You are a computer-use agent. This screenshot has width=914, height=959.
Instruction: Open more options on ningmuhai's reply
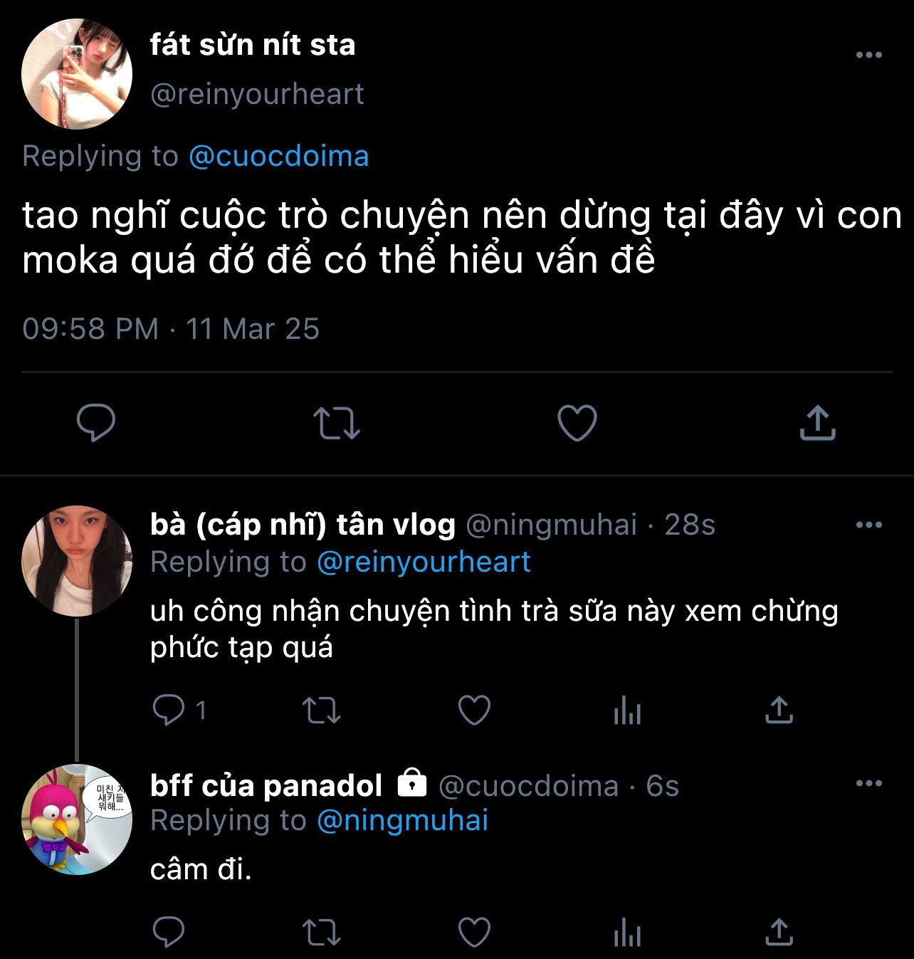(868, 525)
